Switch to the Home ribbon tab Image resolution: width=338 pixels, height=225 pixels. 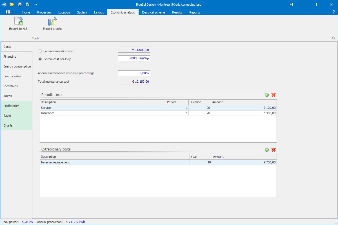pos(26,12)
